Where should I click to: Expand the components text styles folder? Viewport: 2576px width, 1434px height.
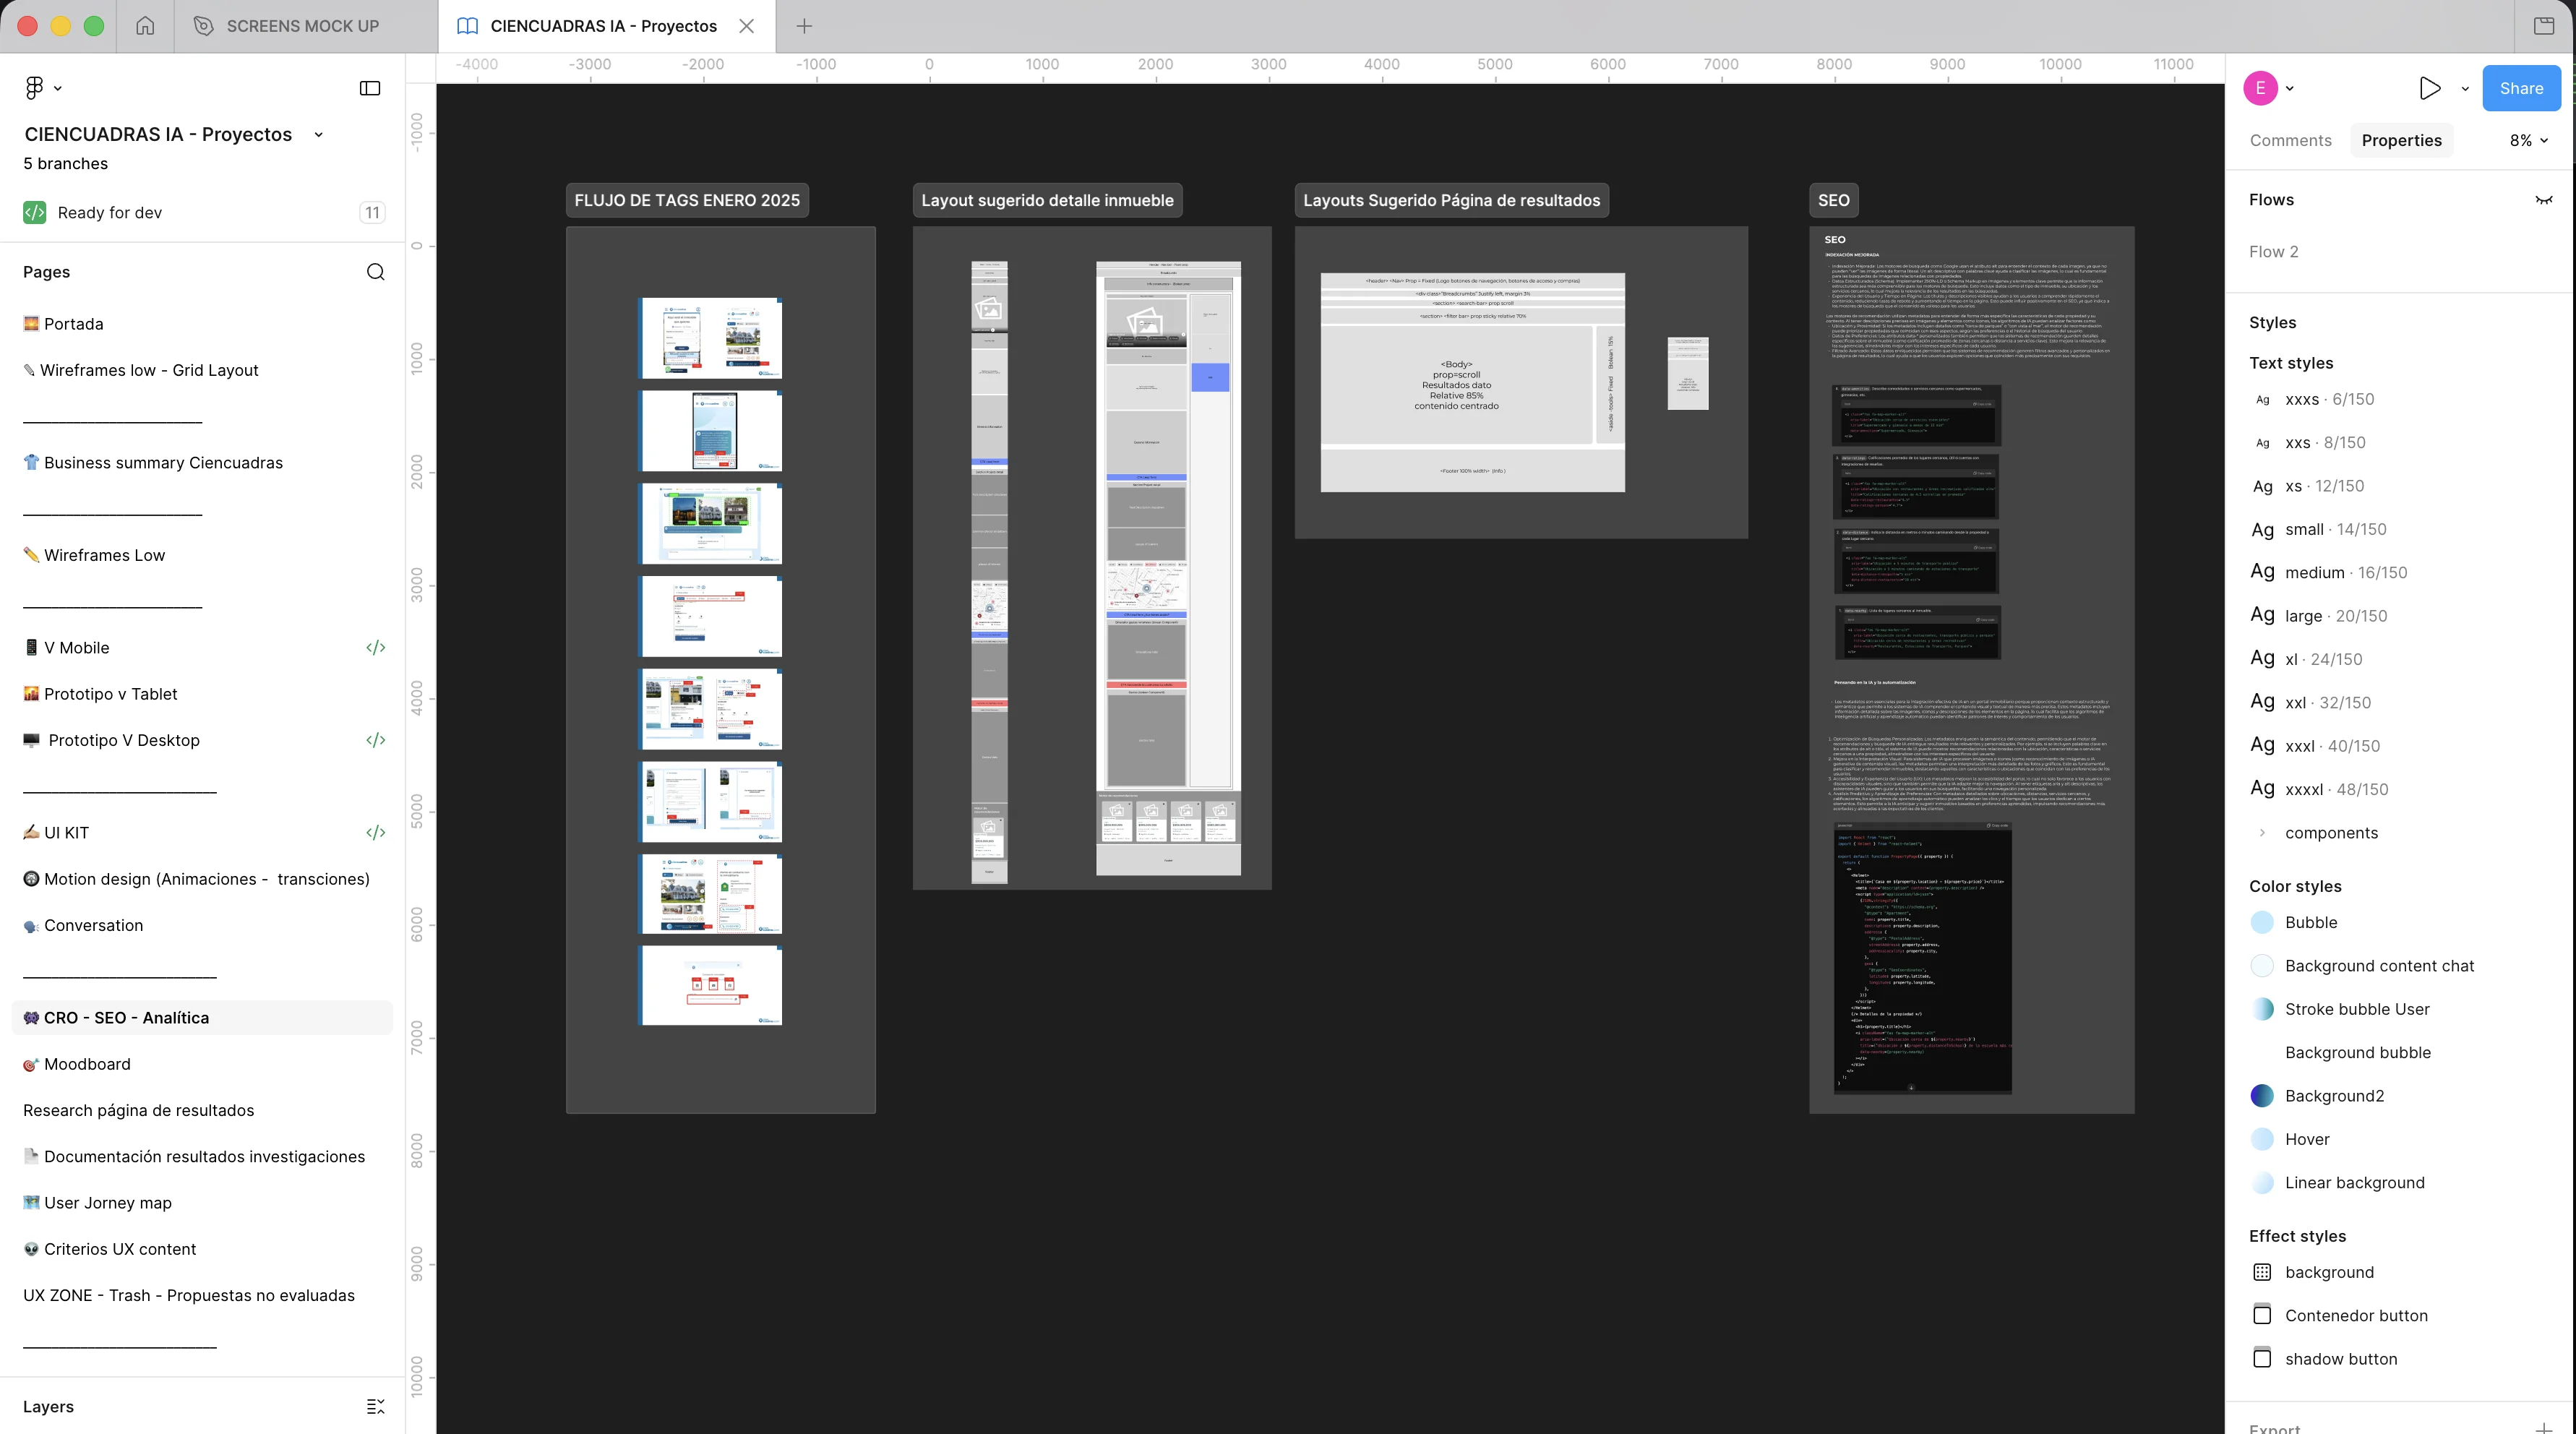(2263, 833)
